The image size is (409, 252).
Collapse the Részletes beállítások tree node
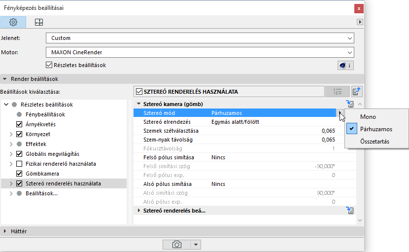(6, 105)
